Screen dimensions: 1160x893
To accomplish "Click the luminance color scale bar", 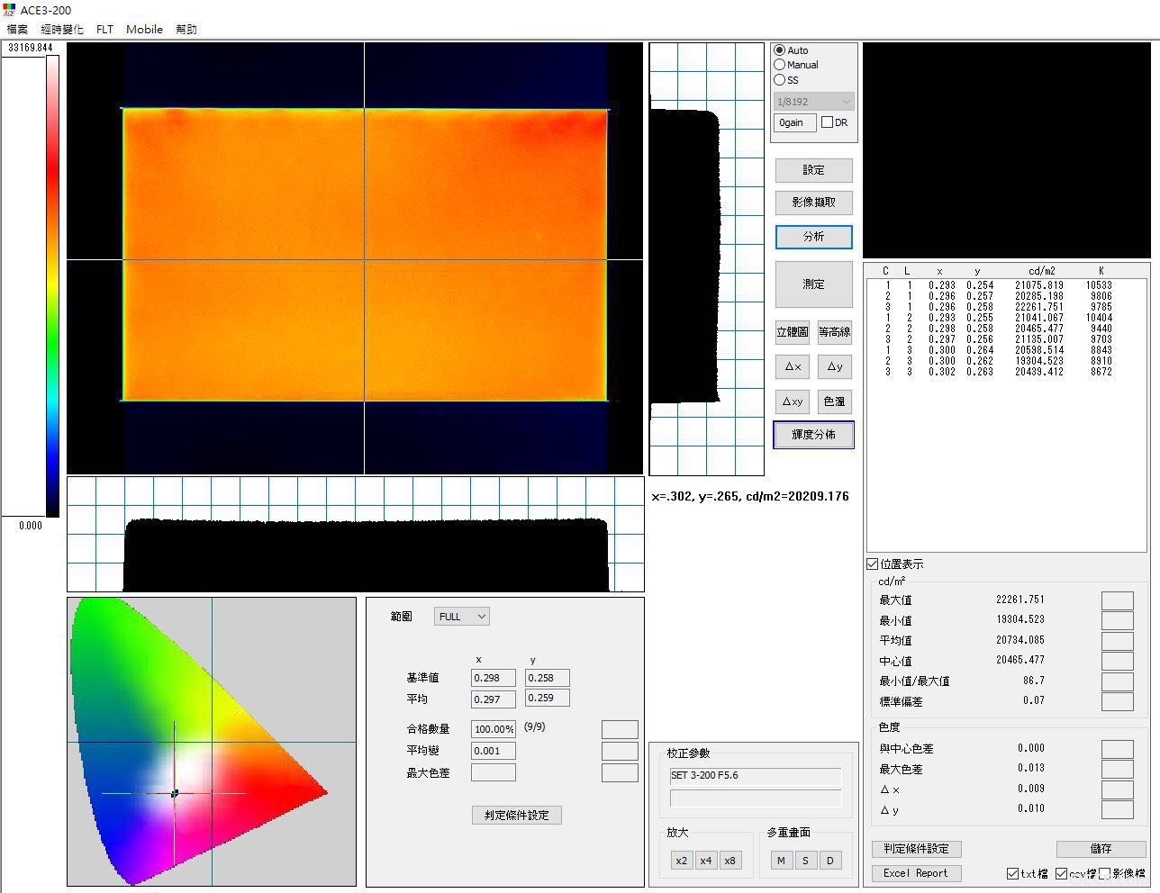I will coord(53,286).
